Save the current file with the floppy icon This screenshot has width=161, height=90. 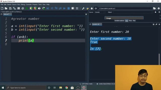tap(10, 8)
